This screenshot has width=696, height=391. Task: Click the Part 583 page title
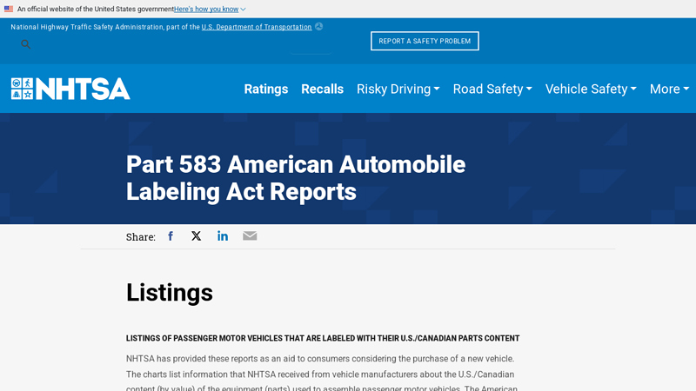pos(296,178)
